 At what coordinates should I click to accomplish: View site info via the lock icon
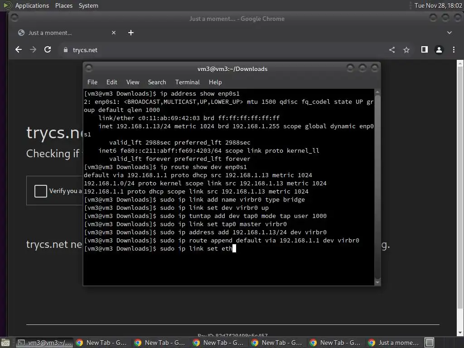pyautogui.click(x=66, y=50)
